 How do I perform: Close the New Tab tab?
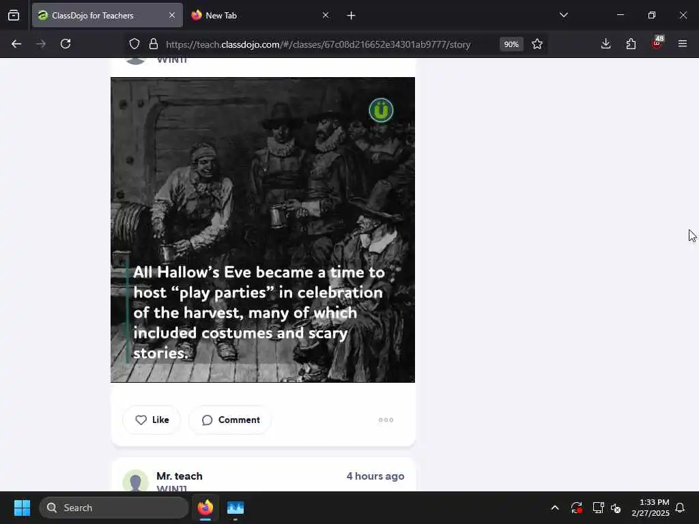(326, 15)
